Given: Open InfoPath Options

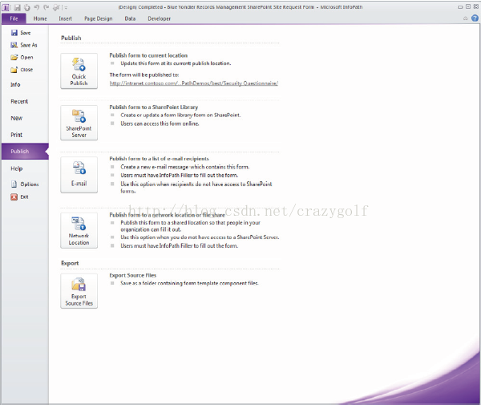Looking at the screenshot, I should 25,184.
